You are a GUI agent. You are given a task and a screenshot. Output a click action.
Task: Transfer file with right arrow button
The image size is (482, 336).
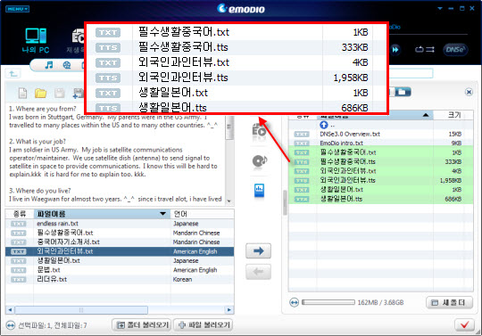click(x=259, y=251)
